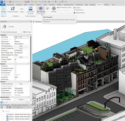Open the 3D View type dropdown
Viewport: 125px width, 121px height.
pyautogui.click(x=30, y=27)
